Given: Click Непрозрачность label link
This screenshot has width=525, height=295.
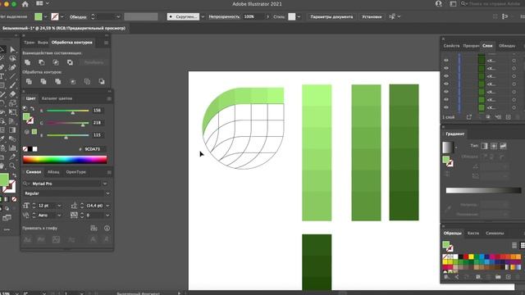Looking at the screenshot, I should click(224, 16).
